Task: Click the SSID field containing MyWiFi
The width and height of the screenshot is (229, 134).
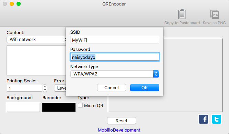Action: (x=115, y=40)
